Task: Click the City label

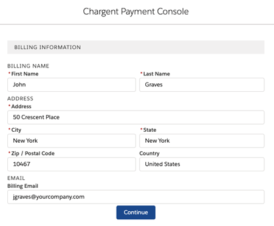Action: [x=16, y=130]
